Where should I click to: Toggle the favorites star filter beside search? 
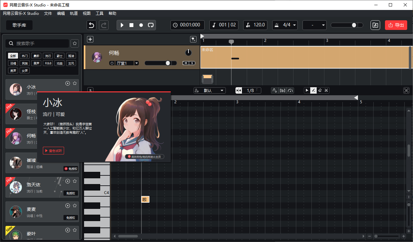[75, 43]
